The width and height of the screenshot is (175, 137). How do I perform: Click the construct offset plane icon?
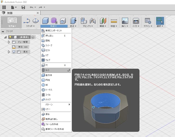[103, 21]
